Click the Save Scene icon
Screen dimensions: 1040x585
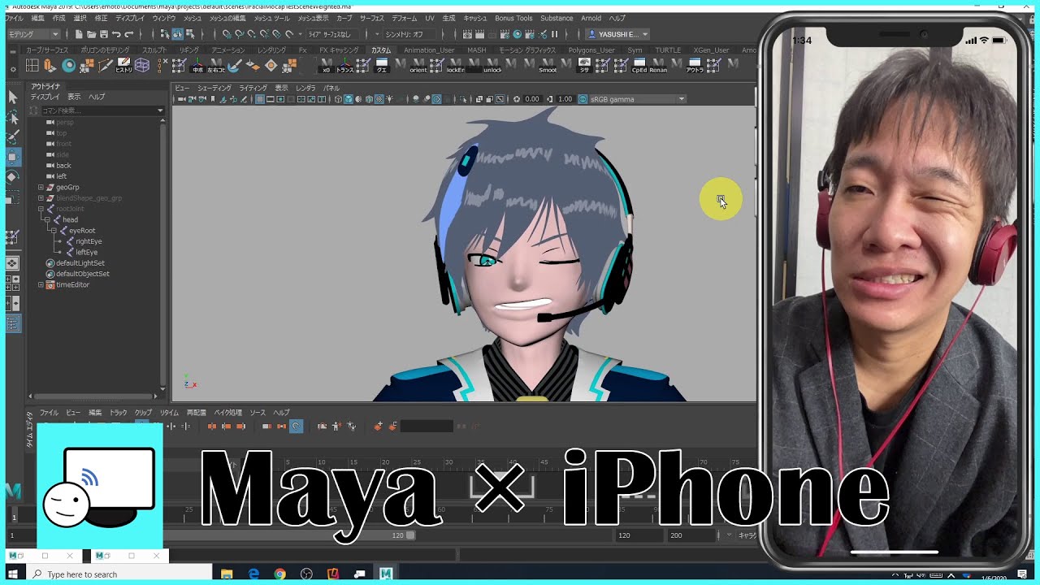(x=103, y=34)
